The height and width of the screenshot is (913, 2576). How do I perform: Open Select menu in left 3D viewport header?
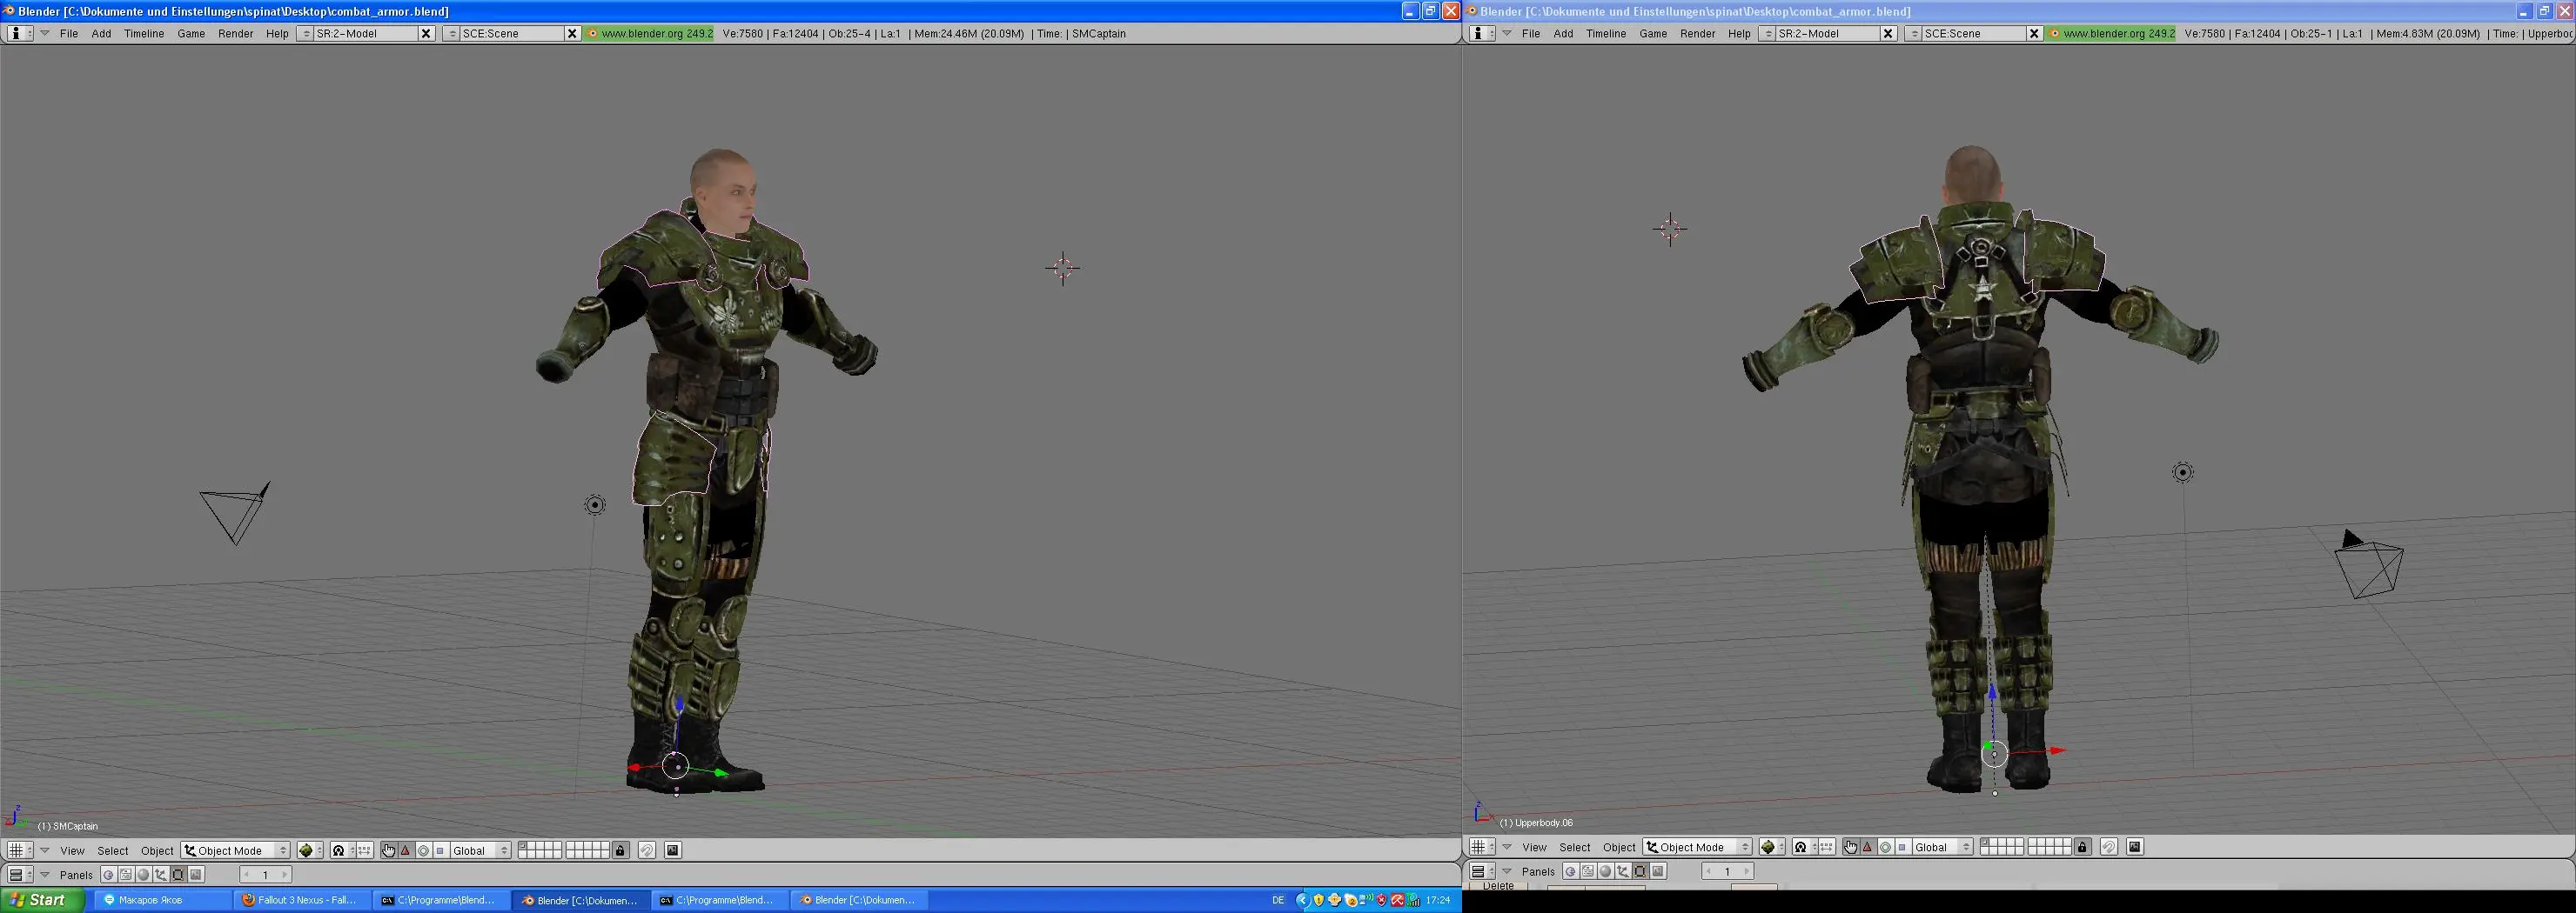pyautogui.click(x=113, y=851)
